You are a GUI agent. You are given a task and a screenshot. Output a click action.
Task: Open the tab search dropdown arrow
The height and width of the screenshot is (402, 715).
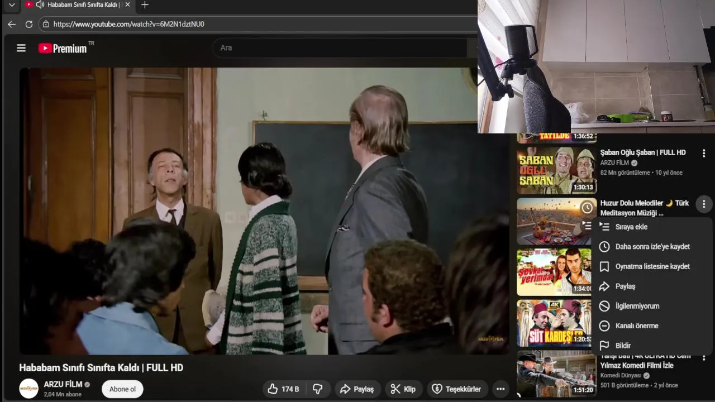12,4
